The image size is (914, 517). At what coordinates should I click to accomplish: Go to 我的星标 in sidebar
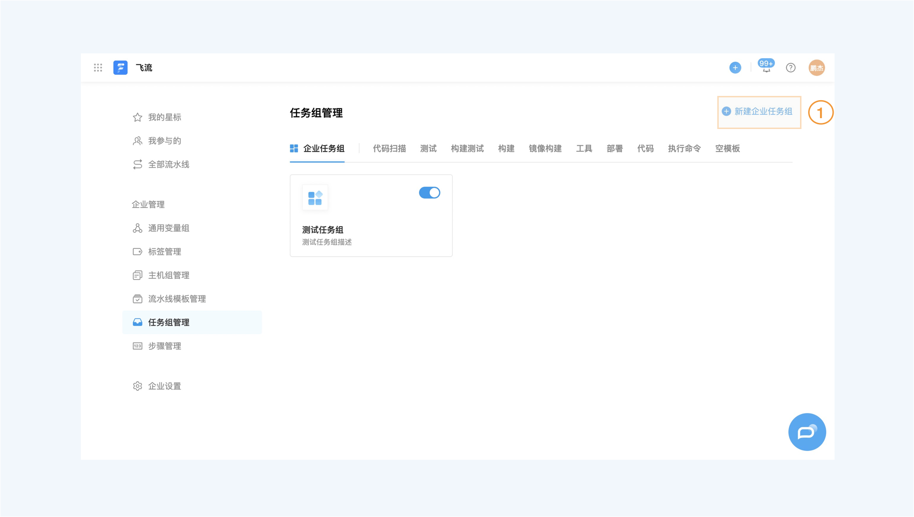point(165,117)
